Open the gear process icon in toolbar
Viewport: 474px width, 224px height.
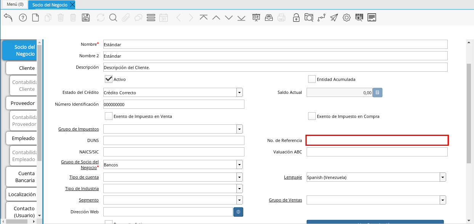pos(346,18)
